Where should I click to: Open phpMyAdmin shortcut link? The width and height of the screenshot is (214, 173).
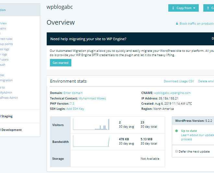(6, 93)
